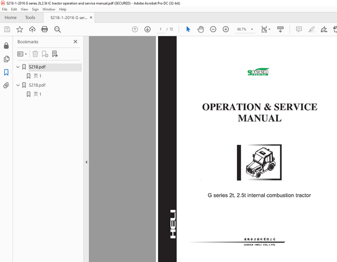
Task: Click the 68.7% zoom value field
Action: (x=241, y=29)
